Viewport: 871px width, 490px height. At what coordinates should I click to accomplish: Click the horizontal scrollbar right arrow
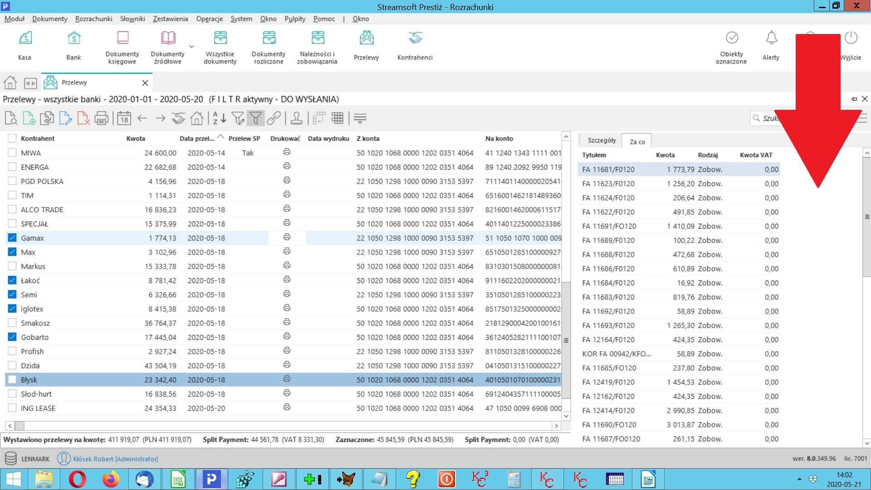click(x=556, y=426)
